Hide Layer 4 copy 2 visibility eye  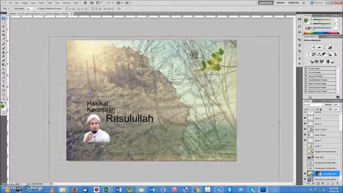coord(305,129)
